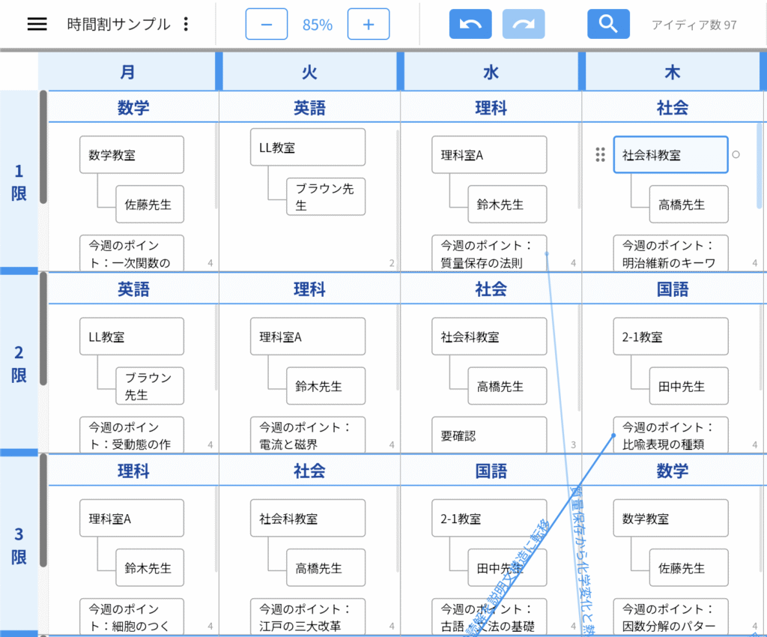This screenshot has height=637, width=767.
Task: Select the 木 column header
Action: [672, 72]
